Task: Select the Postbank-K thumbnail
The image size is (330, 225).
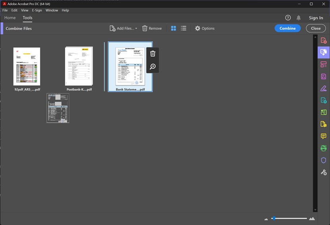Action: pos(79,66)
